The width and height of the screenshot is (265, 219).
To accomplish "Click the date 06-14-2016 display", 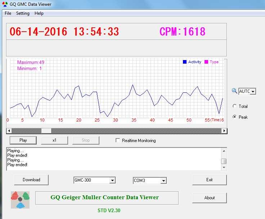I will click(x=39, y=32).
